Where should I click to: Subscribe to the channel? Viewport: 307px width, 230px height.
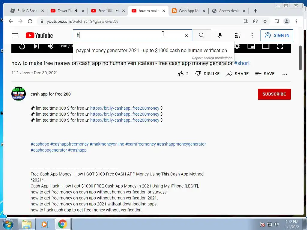point(274,94)
